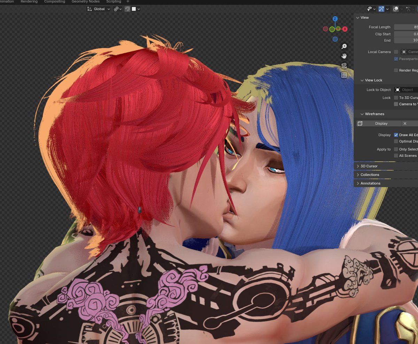Open the snapping options dropdown arrow
This screenshot has height=344, width=418.
139,9
